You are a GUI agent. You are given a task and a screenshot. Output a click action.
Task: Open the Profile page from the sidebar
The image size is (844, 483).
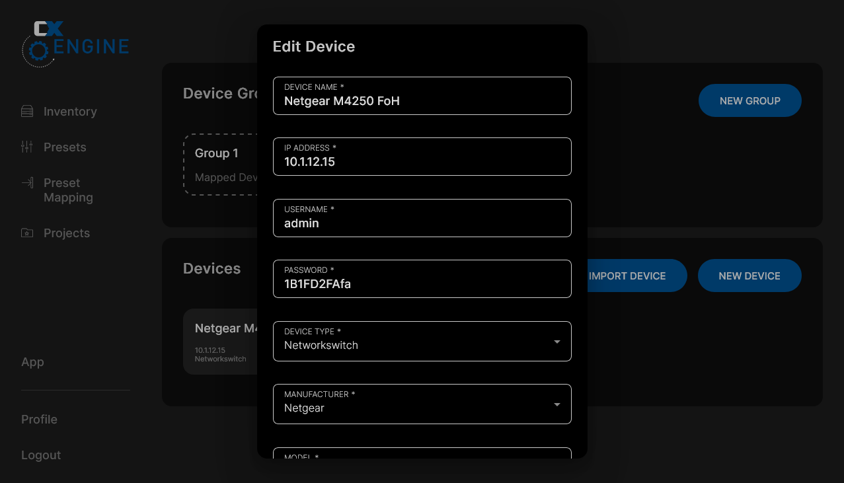pyautogui.click(x=39, y=419)
